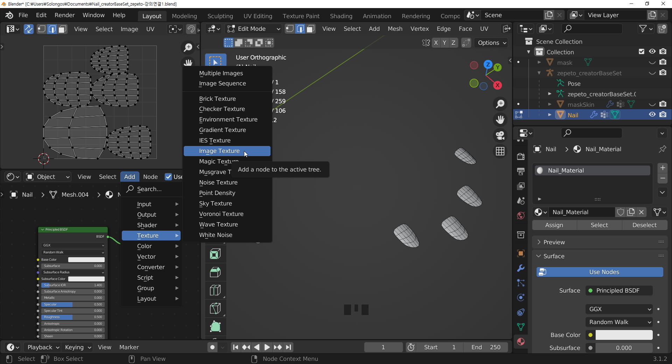This screenshot has height=364, width=672.
Task: Open the Options dropdown in viewport header
Action: pyautogui.click(x=492, y=43)
